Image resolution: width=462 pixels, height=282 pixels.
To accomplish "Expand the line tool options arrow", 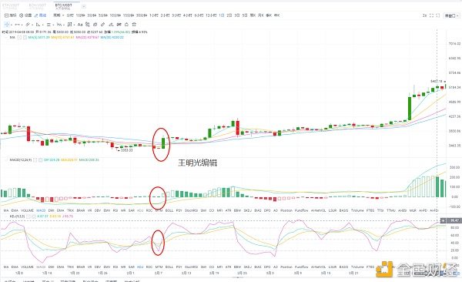I will 22,25.
